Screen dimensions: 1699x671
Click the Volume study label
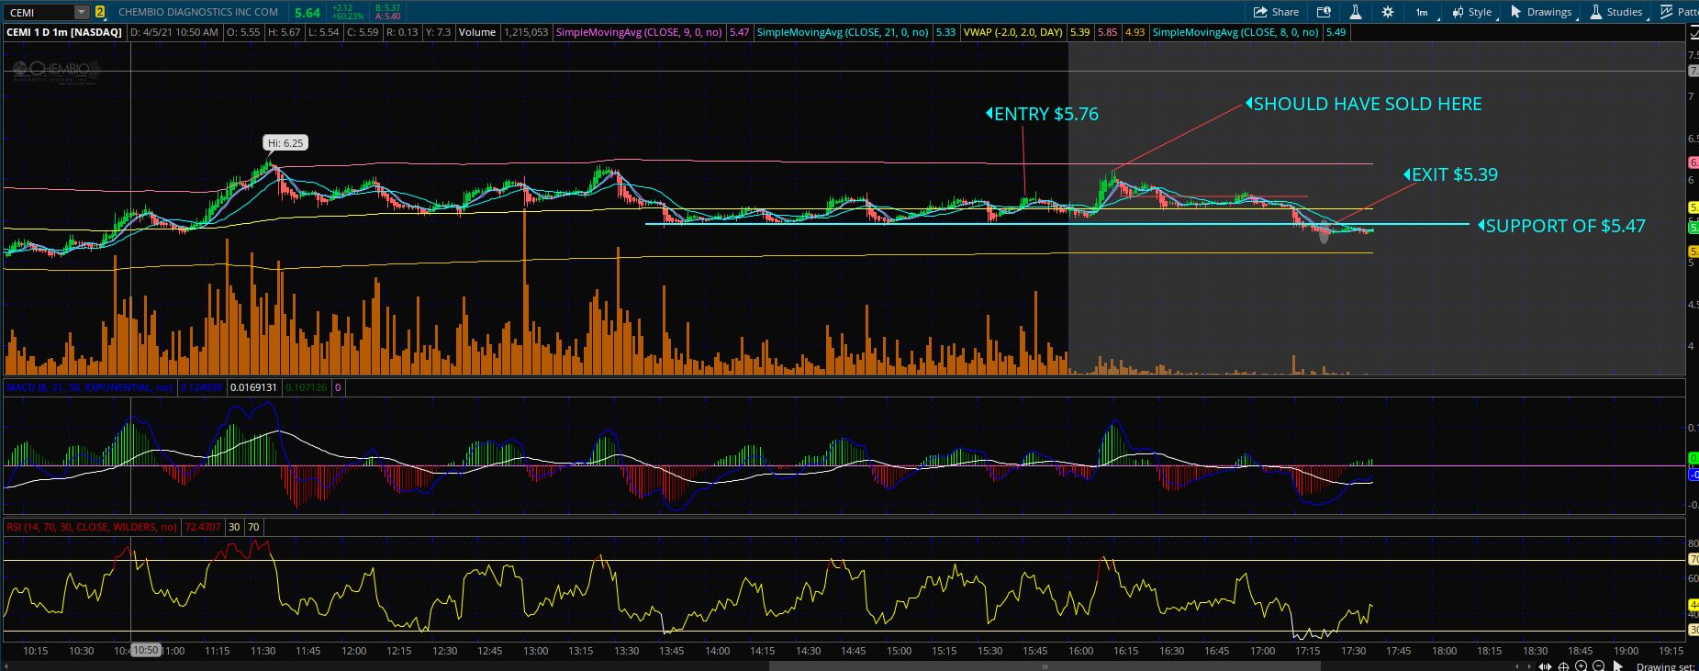pyautogui.click(x=477, y=32)
